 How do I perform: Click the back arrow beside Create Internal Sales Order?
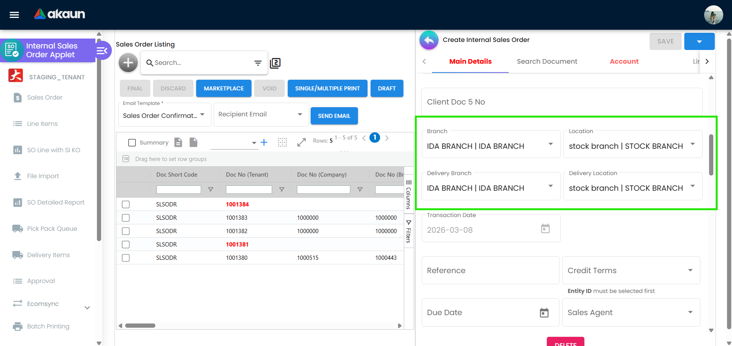click(429, 40)
